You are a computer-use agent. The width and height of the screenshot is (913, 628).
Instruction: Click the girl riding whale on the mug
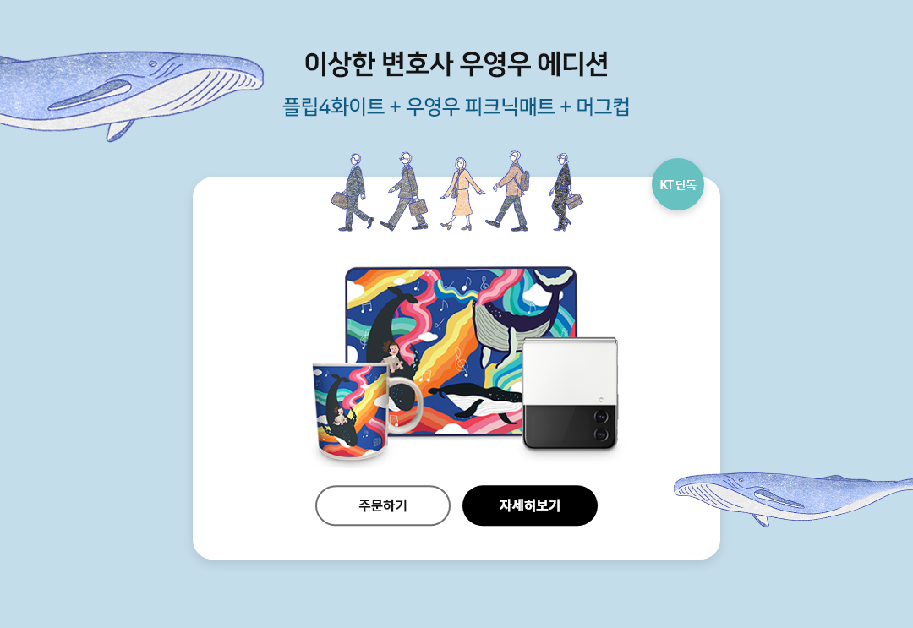341,416
